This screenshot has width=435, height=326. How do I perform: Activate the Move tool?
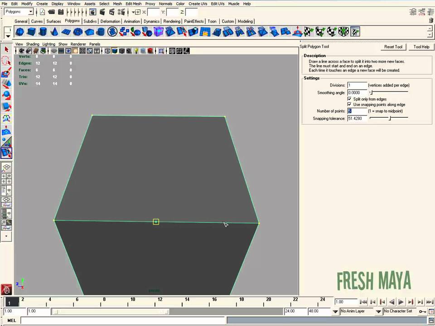[x=6, y=84]
